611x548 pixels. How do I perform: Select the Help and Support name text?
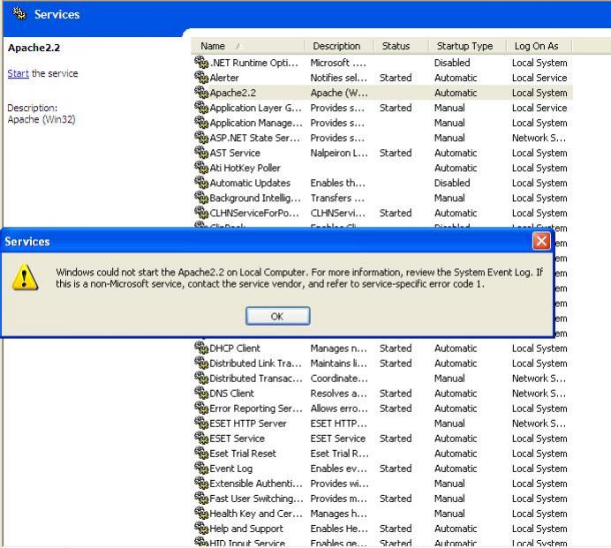245,529
